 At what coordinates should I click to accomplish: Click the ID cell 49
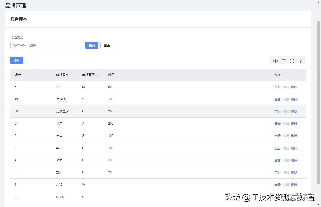pyautogui.click(x=16, y=99)
